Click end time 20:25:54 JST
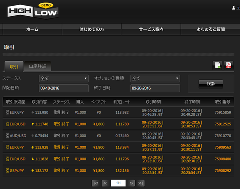 191,173
